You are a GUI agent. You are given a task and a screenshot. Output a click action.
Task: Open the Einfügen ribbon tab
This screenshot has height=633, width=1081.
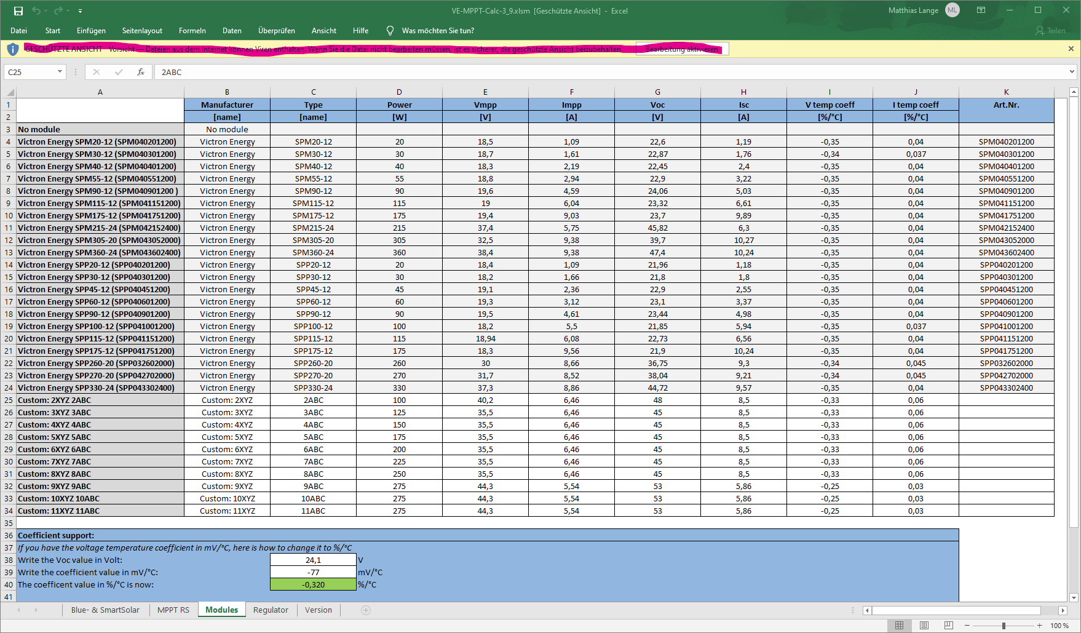91,31
